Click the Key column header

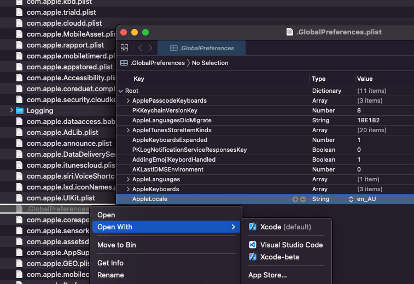coord(139,79)
